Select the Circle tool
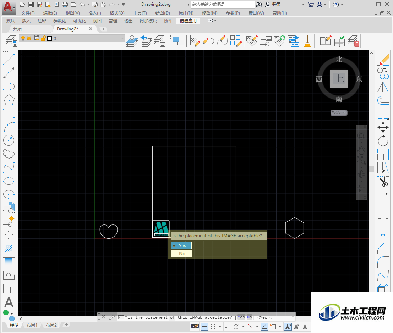The image size is (393, 333). coord(9,140)
